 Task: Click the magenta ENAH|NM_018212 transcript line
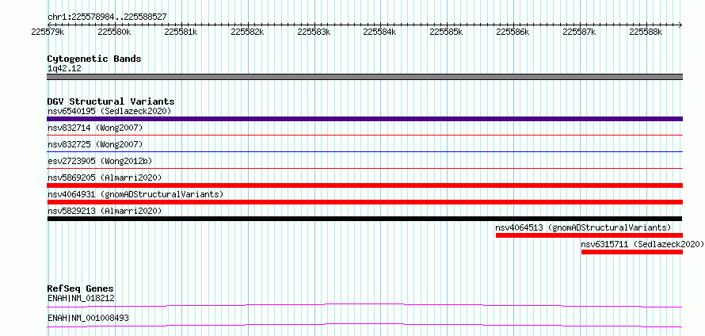tap(364, 305)
